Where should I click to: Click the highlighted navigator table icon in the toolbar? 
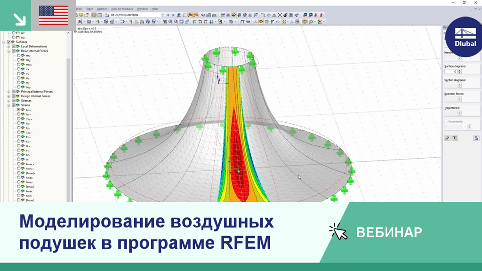(94, 15)
